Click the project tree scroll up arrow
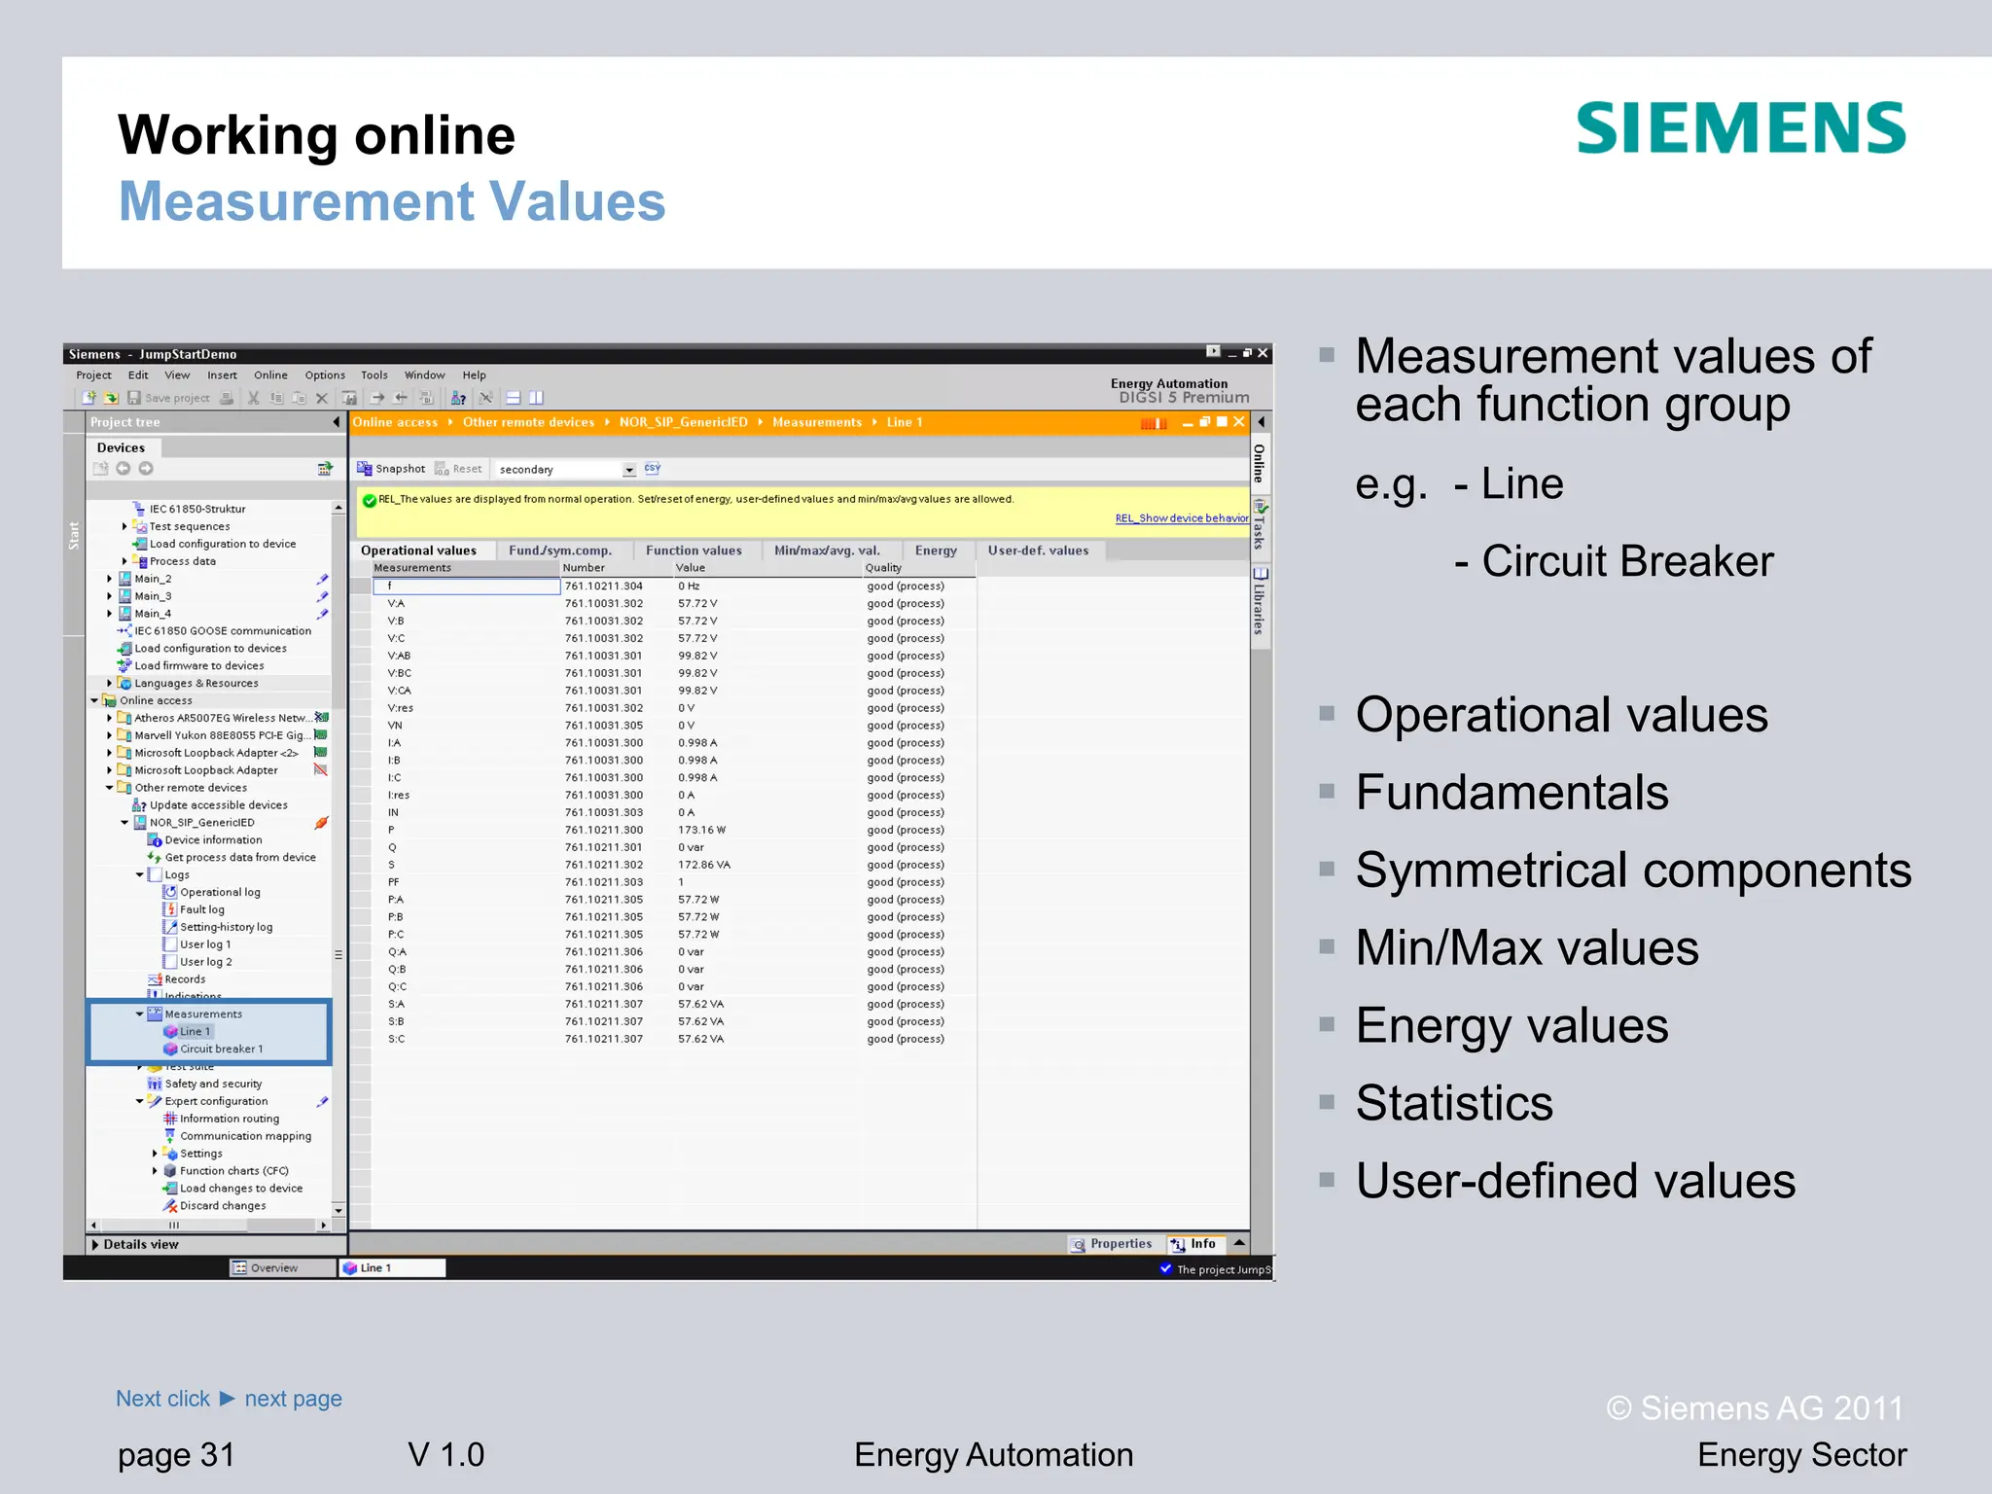Viewport: 1992px width, 1494px height. [x=338, y=508]
